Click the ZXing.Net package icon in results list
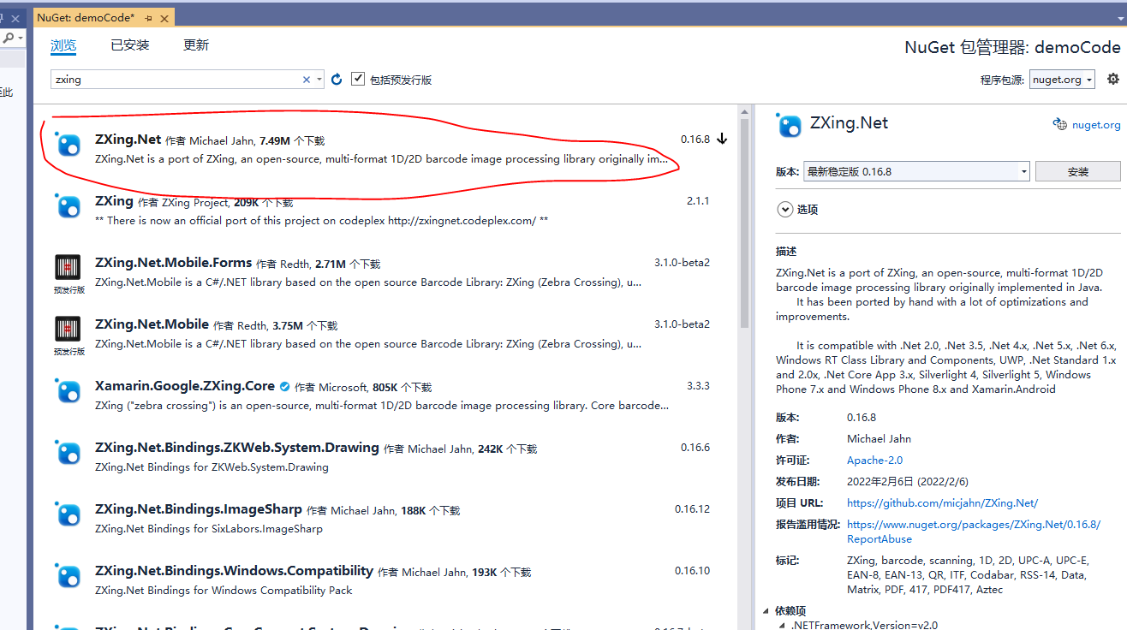The width and height of the screenshot is (1127, 630). pyautogui.click(x=69, y=145)
